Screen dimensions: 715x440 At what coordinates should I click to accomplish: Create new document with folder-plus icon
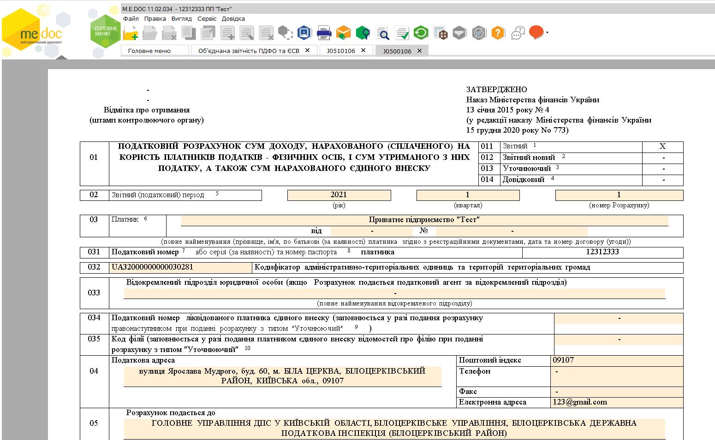[131, 33]
